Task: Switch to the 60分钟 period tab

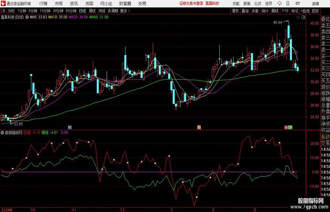Action: tap(71, 11)
